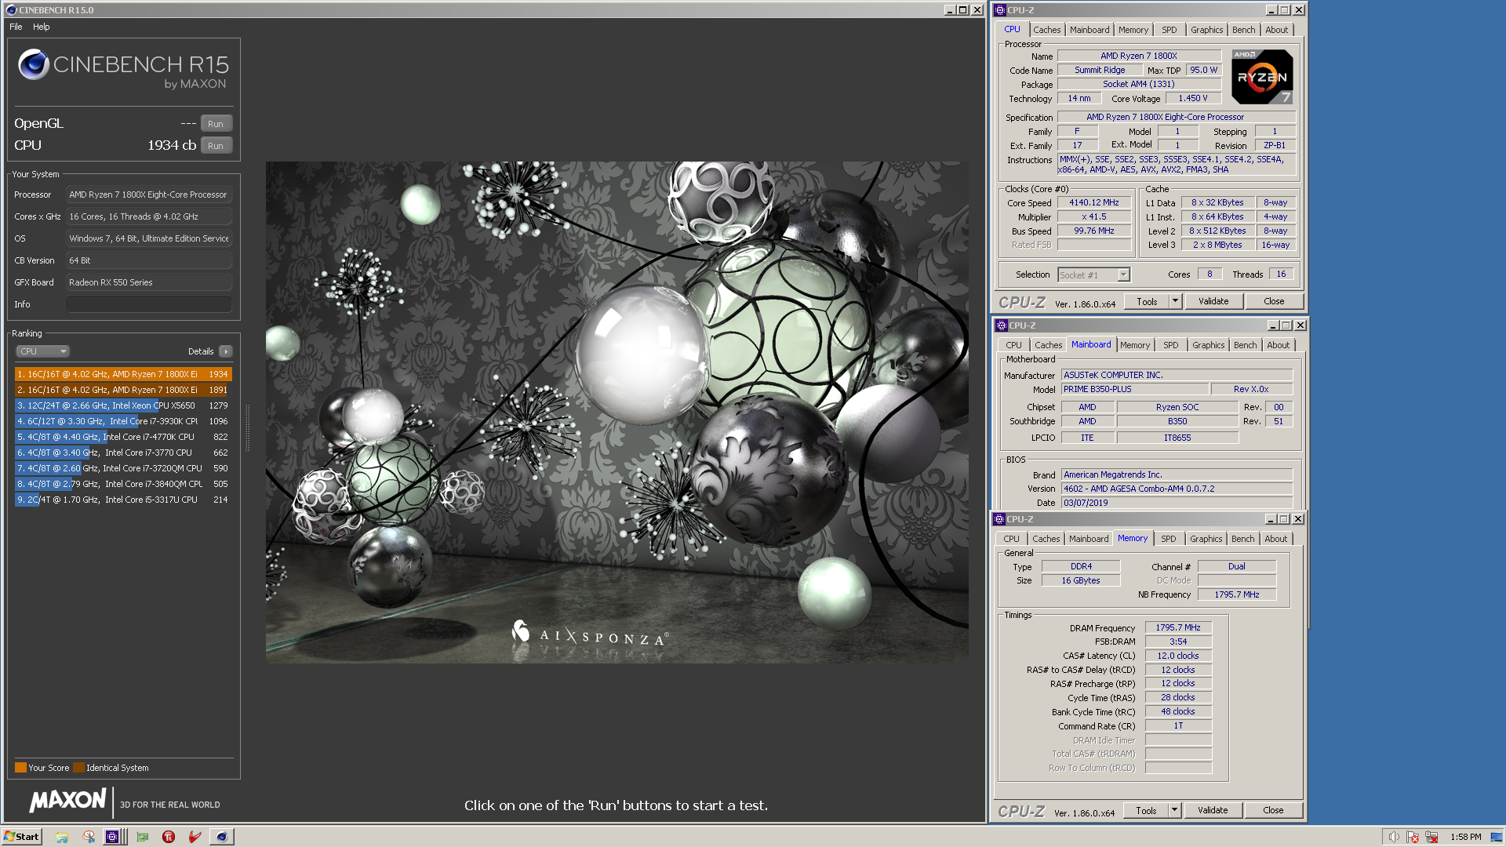Click Validate in the top CPU-Z window
The height and width of the screenshot is (847, 1506).
pos(1213,301)
